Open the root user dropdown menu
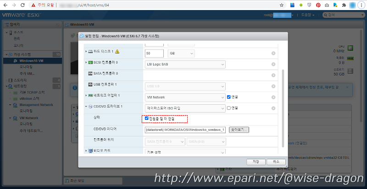367x189 pixels. [278, 15]
